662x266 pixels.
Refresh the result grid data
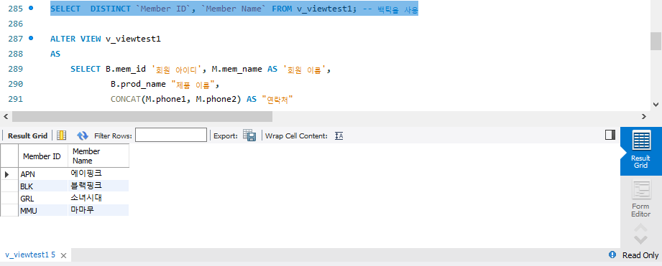83,136
